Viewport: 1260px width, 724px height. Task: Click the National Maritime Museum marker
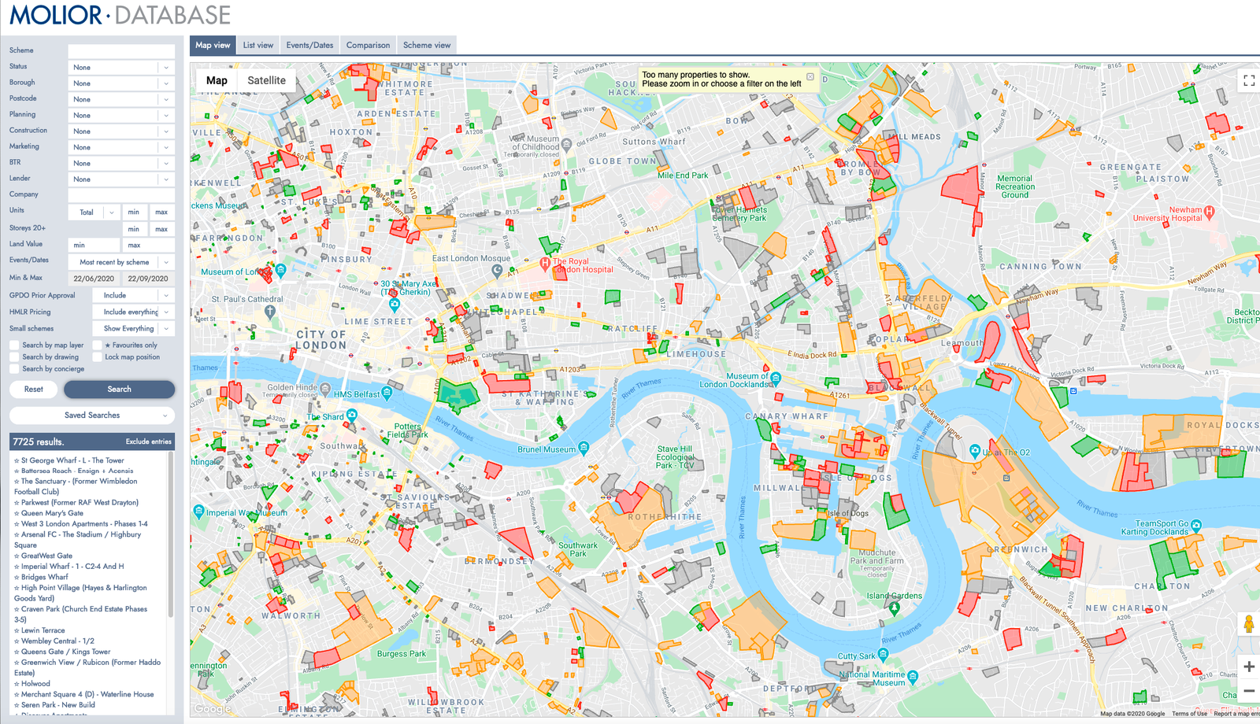[x=913, y=677]
